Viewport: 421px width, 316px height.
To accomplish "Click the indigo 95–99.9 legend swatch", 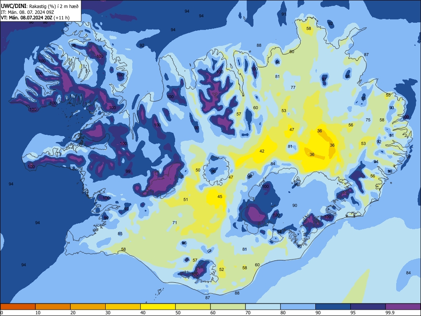I will [368, 307].
